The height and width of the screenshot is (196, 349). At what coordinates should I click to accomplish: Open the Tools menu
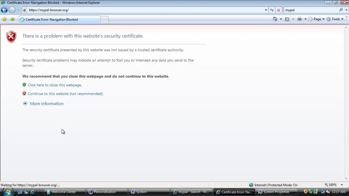[335, 19]
